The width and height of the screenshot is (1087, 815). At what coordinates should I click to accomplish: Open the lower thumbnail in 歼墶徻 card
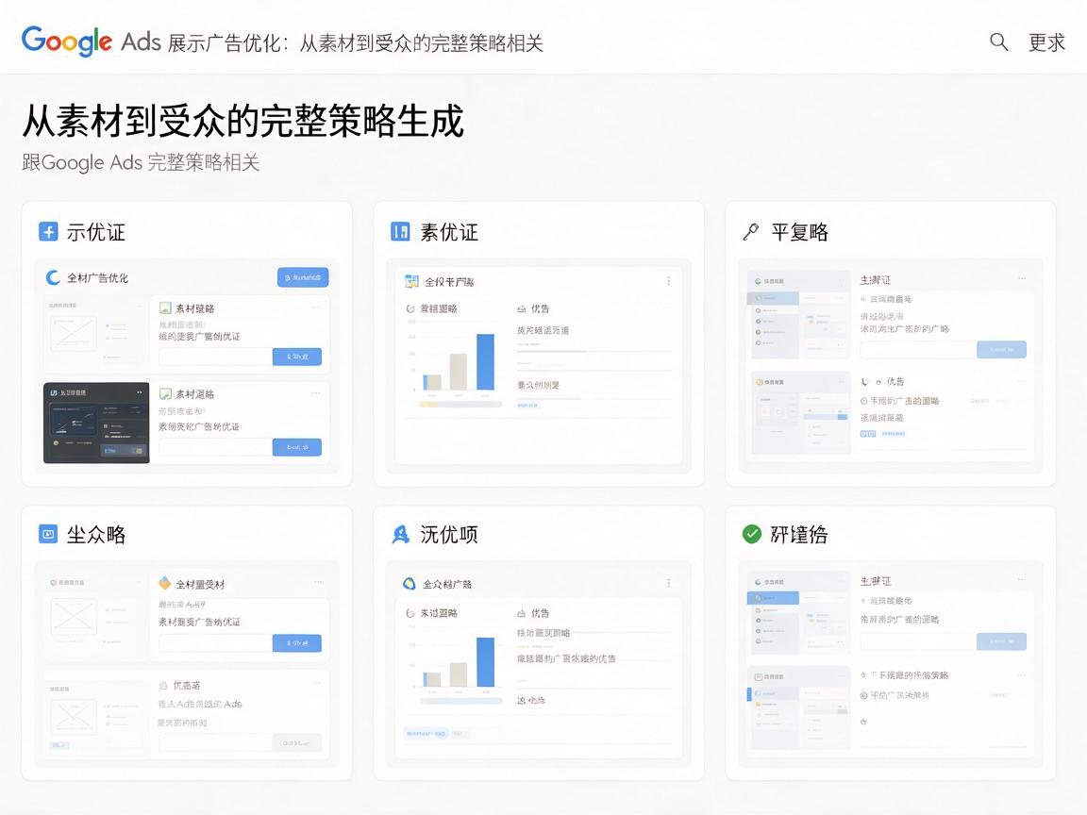800,708
